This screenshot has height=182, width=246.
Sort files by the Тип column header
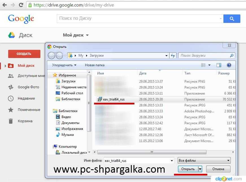click(x=187, y=73)
